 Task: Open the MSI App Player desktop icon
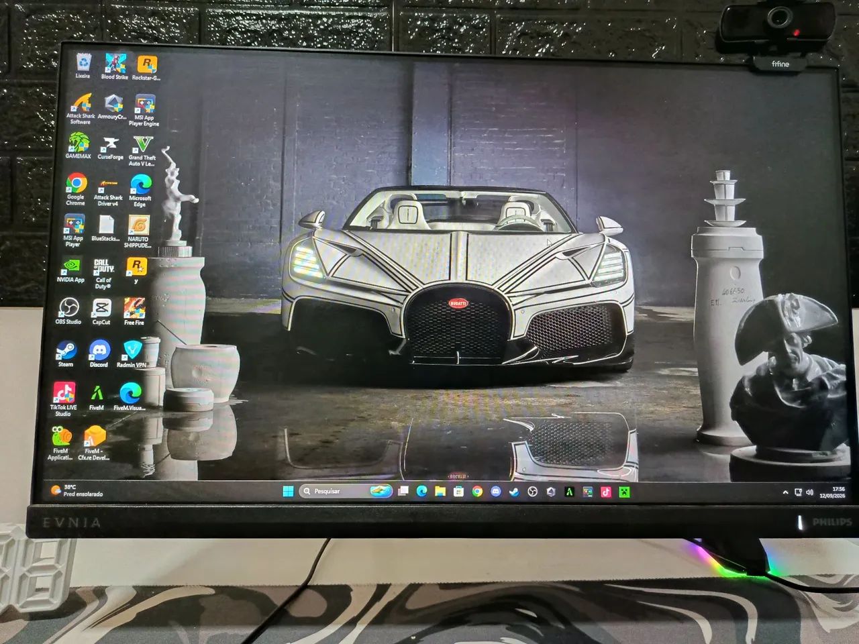click(x=73, y=231)
